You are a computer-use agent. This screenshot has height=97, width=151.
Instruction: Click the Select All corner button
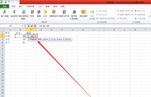[x=3, y=30]
